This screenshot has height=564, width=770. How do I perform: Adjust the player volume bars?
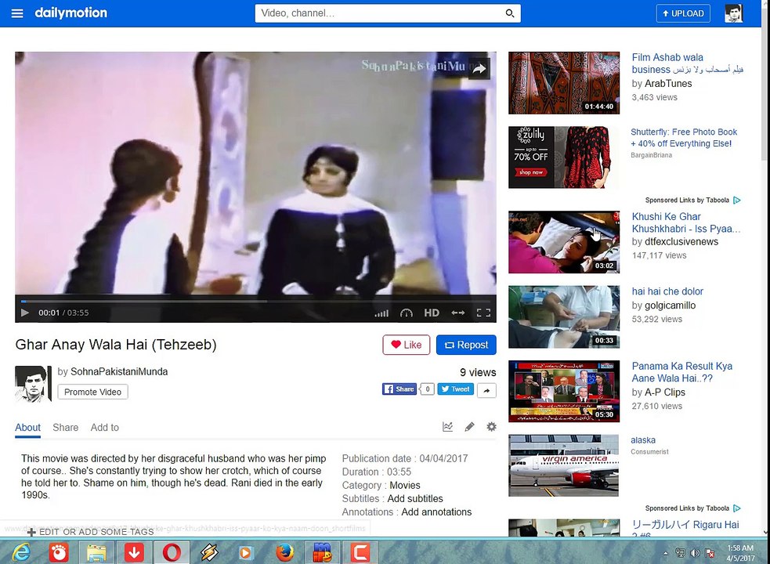tap(381, 313)
